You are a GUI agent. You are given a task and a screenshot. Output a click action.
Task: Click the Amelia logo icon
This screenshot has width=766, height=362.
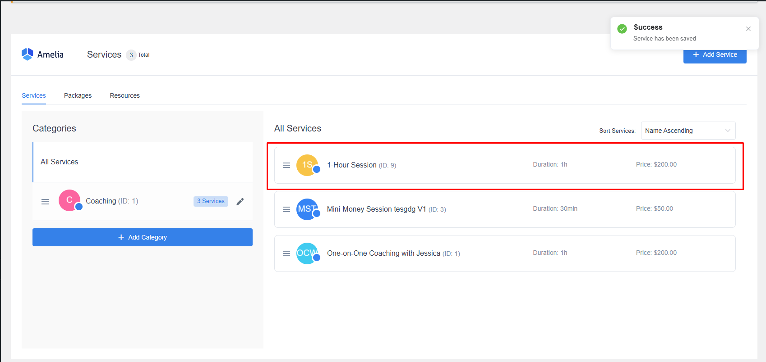pos(28,54)
